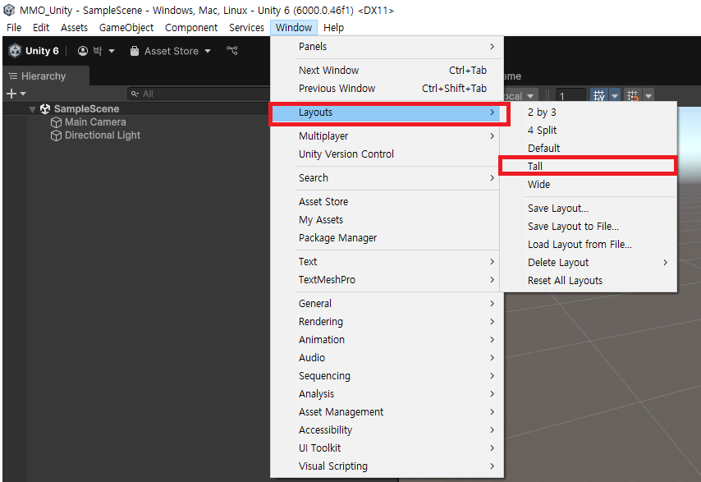This screenshot has height=482, width=701.
Task: Apply the 2 by 3 layout
Action: click(588, 112)
